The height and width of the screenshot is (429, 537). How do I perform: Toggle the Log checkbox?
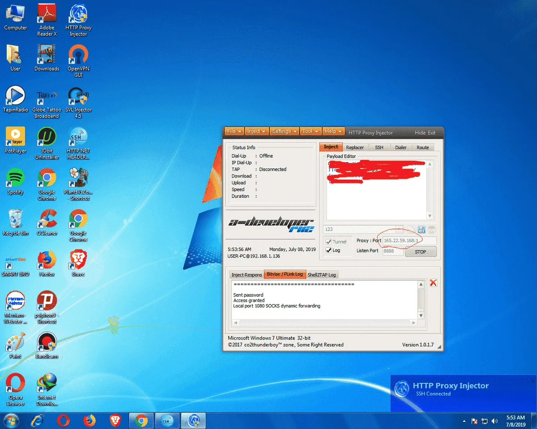[329, 250]
